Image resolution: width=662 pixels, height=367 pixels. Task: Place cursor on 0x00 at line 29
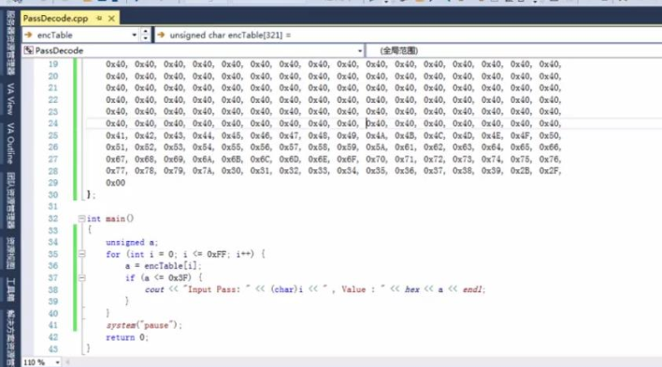[x=115, y=183]
